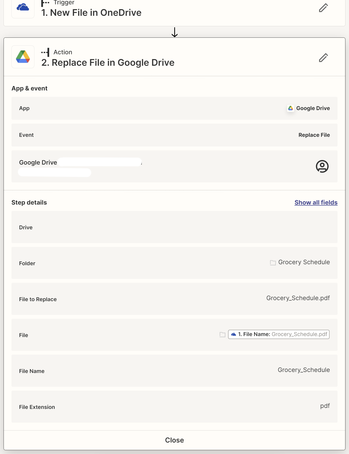The width and height of the screenshot is (349, 454).
Task: Open the Show all fields link
Action: tap(316, 203)
